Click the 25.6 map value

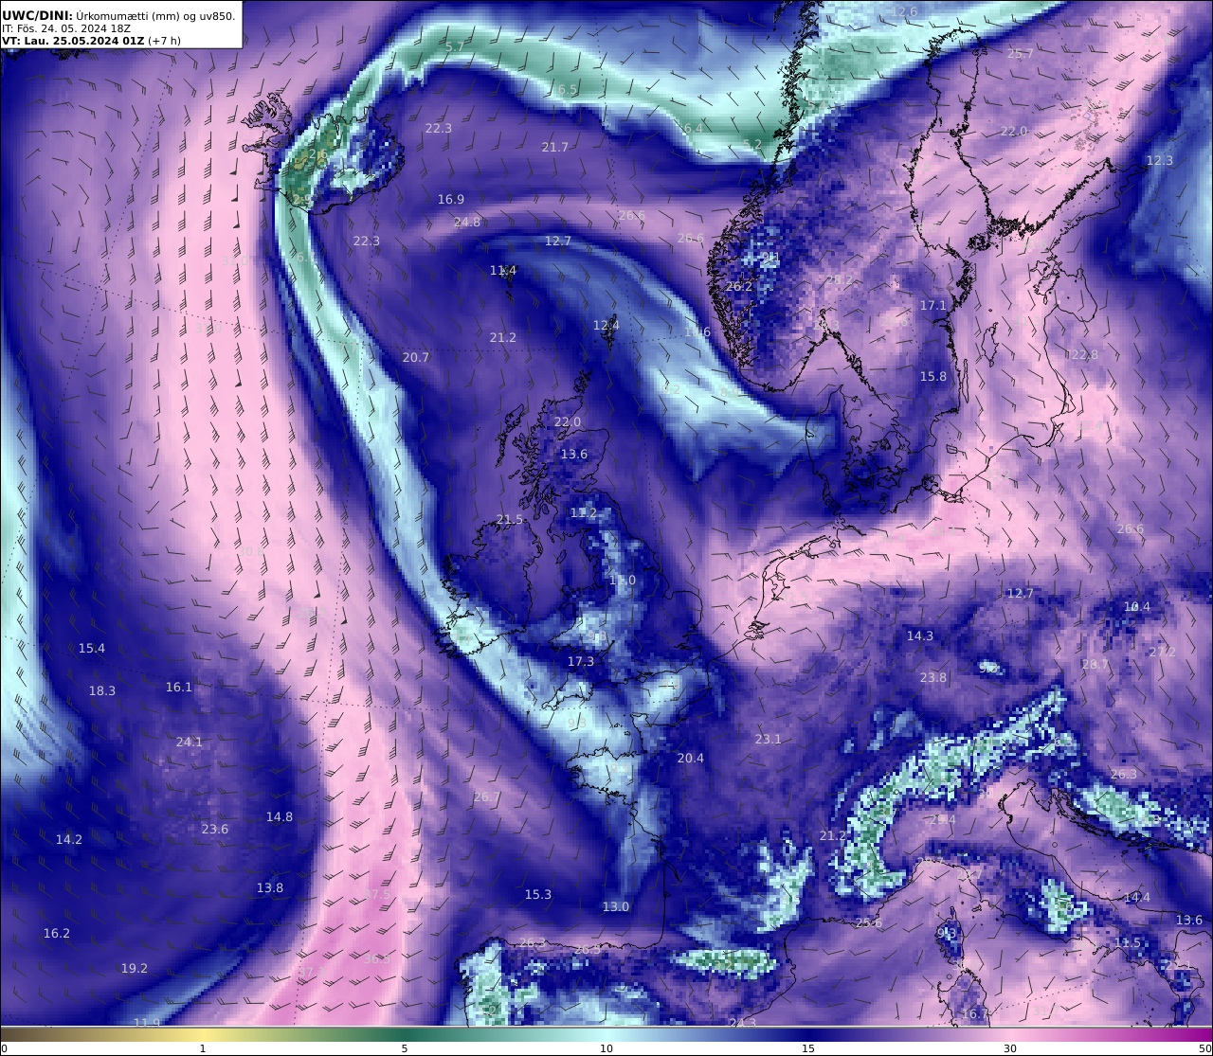point(869,922)
